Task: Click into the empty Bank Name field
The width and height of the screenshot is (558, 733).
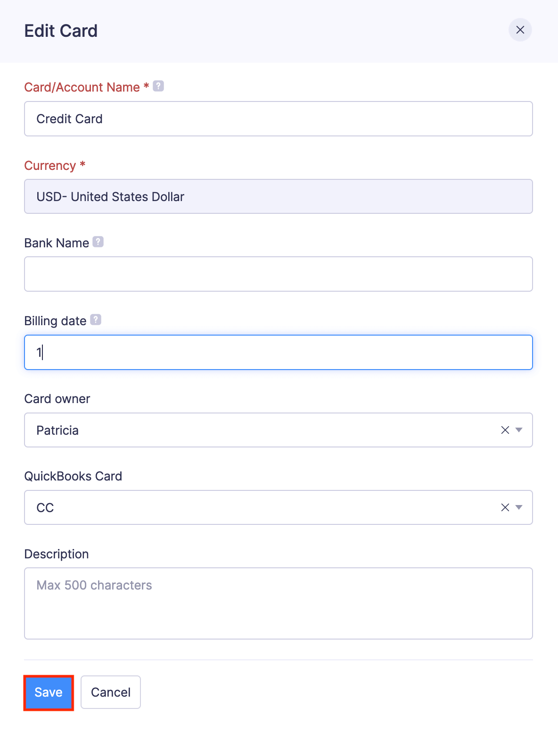Action: click(x=278, y=274)
